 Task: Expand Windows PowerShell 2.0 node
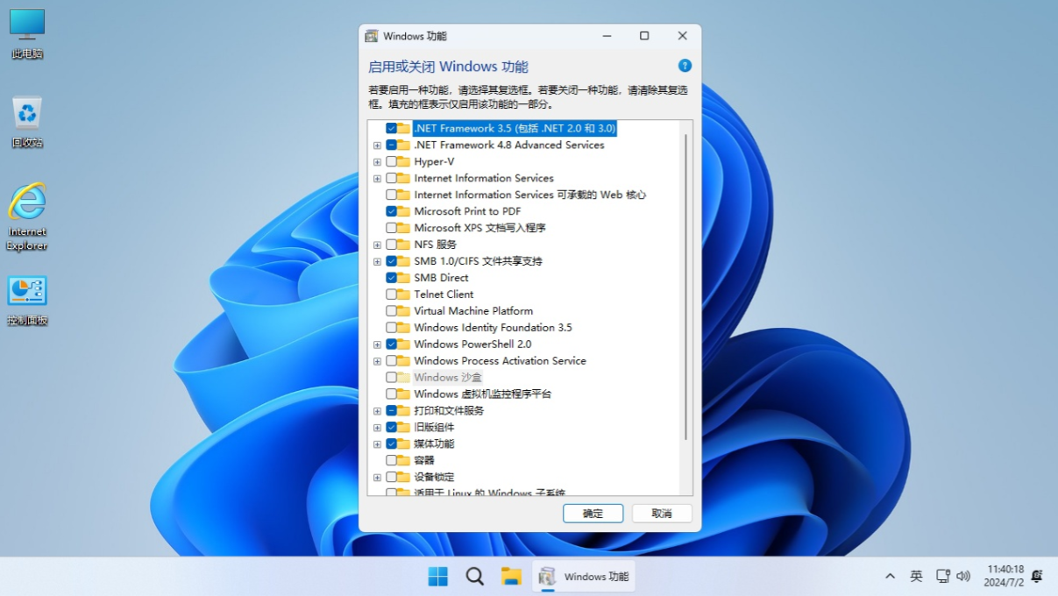pos(377,344)
